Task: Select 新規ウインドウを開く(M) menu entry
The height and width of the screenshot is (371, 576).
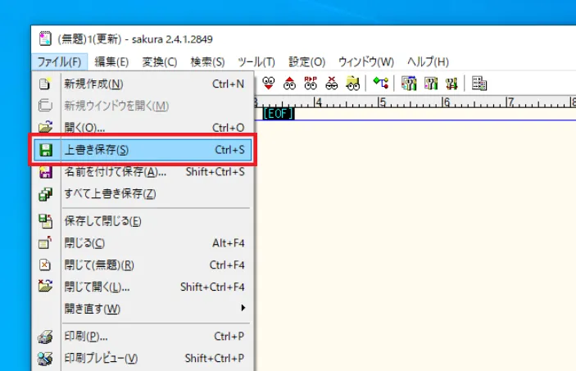Action: [x=143, y=106]
